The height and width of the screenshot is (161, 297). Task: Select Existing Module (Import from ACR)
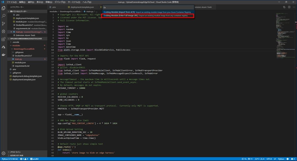(148, 12)
